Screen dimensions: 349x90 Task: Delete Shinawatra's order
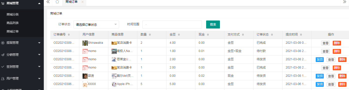point(337,43)
